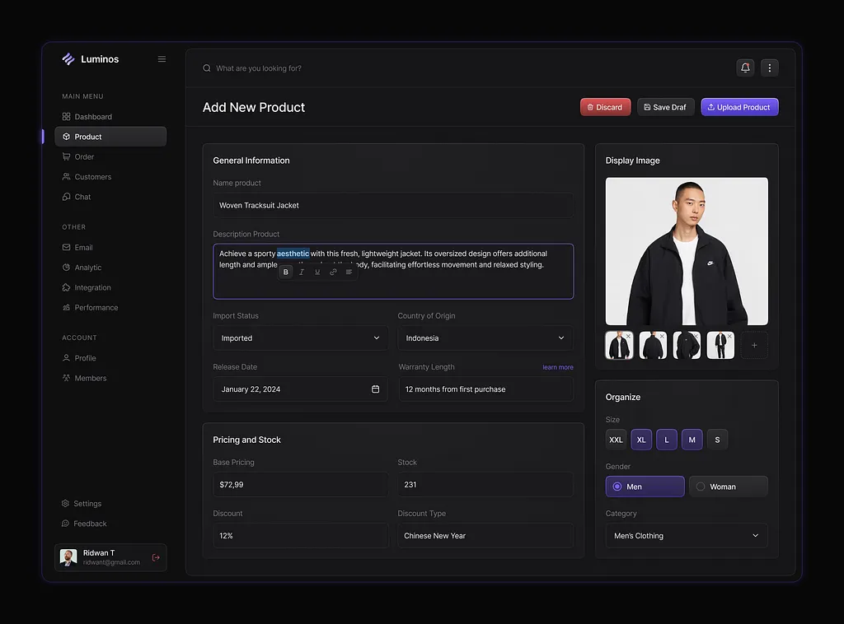Toggle the XXL size option
The width and height of the screenshot is (844, 624).
[x=616, y=440]
